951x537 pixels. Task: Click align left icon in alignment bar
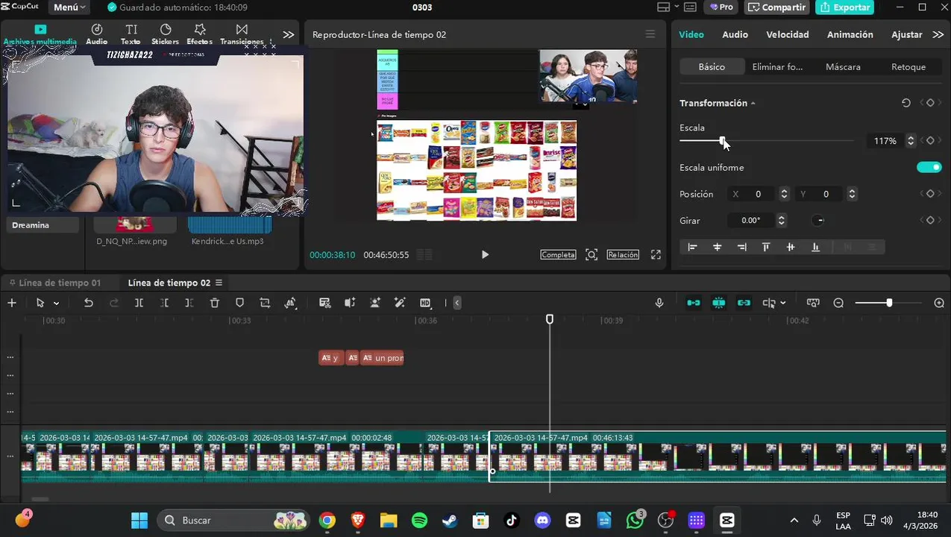(x=692, y=247)
